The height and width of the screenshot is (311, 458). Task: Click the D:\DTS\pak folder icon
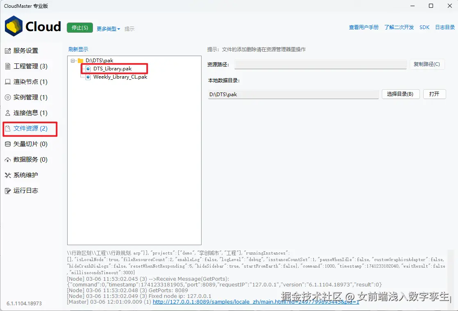[x=81, y=61]
